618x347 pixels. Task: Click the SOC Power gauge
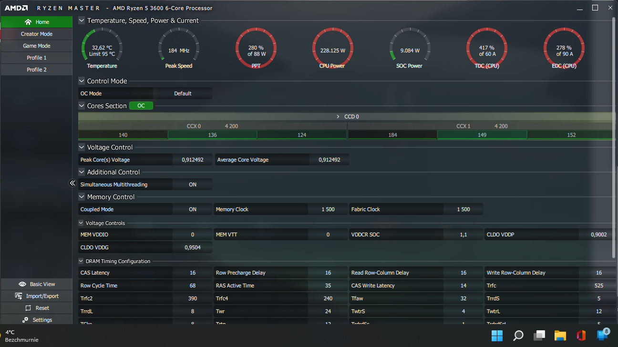(410, 48)
